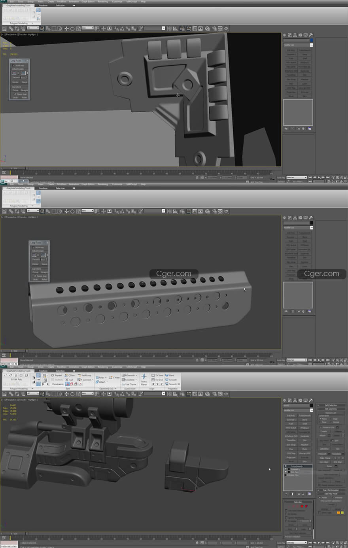Select the Rotate tool in middle screenshot toolbar
Image resolution: width=348 pixels, height=548 pixels.
(x=72, y=211)
